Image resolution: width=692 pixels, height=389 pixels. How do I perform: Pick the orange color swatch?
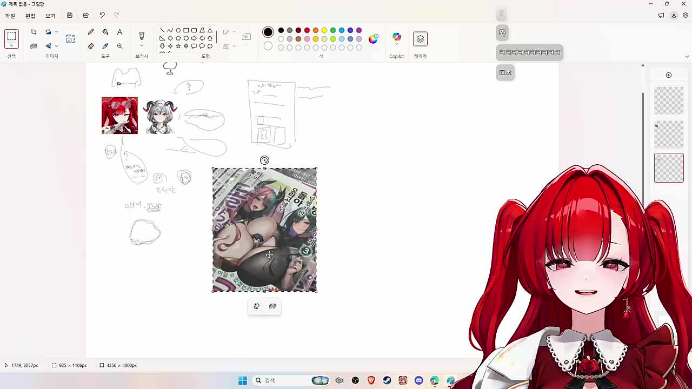pyautogui.click(x=316, y=30)
